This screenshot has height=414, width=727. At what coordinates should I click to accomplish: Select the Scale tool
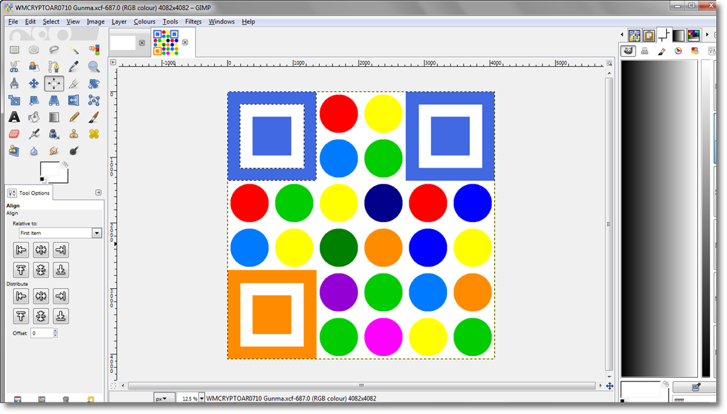[14, 100]
